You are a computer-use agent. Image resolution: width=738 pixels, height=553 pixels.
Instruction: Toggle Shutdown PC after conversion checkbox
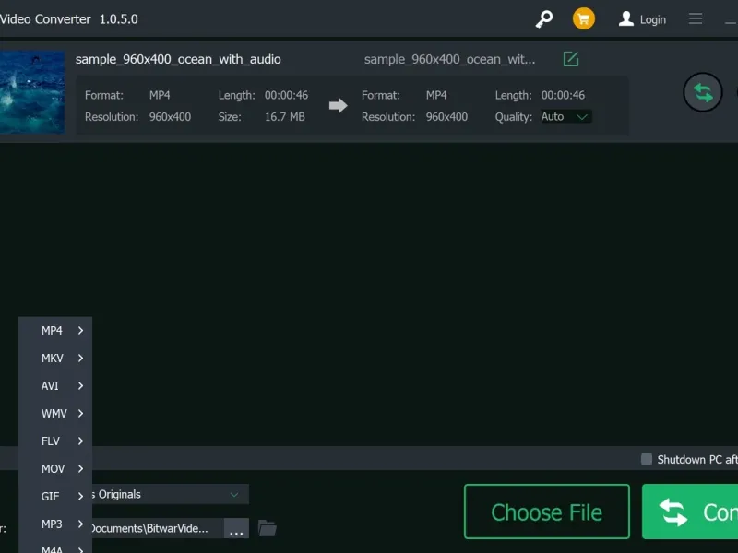(x=647, y=459)
